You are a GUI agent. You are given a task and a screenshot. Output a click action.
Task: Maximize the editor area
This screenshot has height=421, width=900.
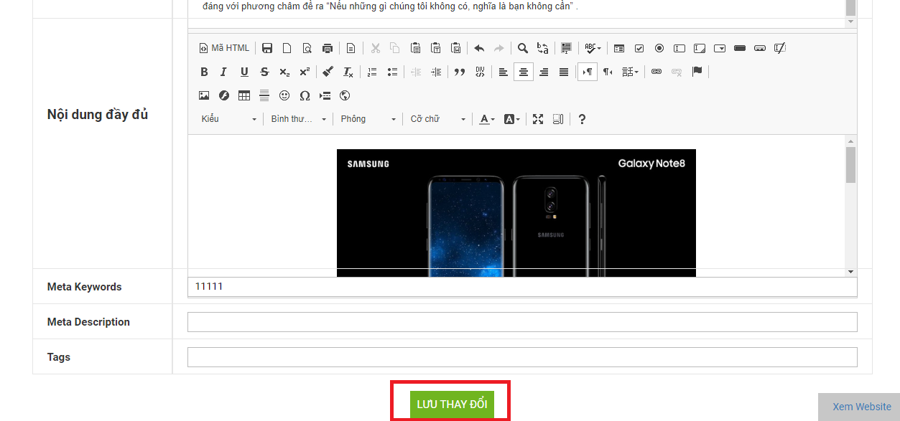538,119
